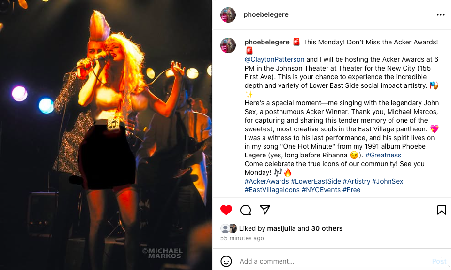
Task: Click the caption author avatar
Action: (x=228, y=45)
